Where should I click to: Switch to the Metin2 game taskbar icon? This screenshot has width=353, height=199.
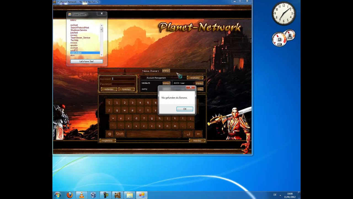[117, 195]
